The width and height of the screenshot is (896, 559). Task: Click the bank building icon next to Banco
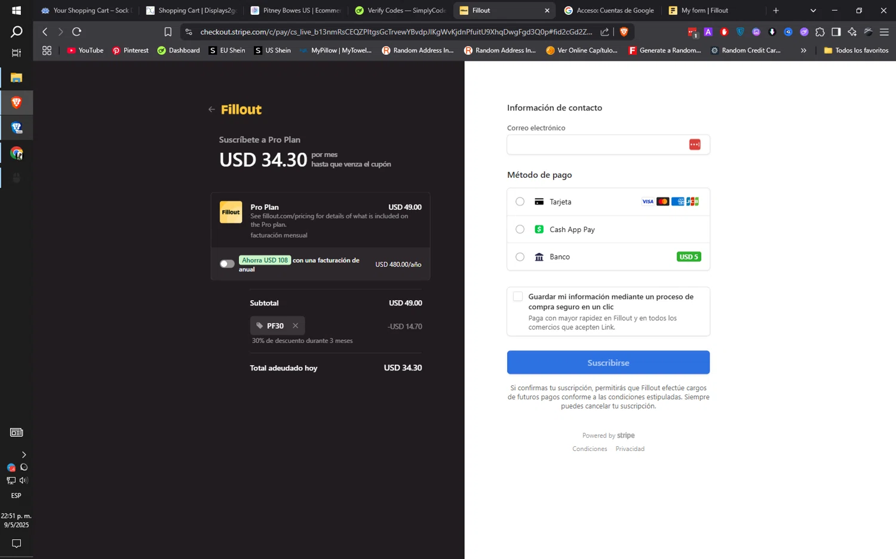pos(539,257)
